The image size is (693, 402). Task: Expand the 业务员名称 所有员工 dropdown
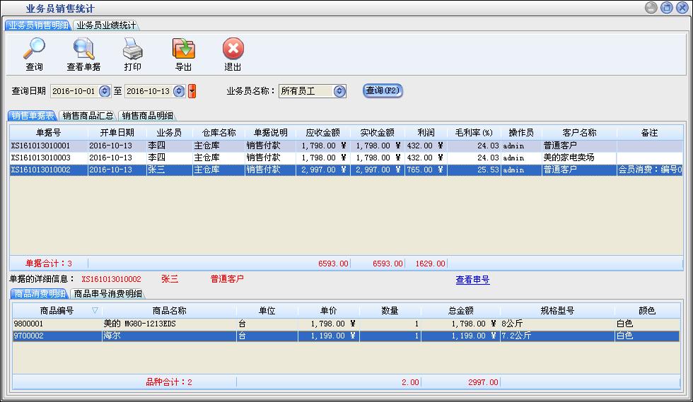click(x=339, y=91)
